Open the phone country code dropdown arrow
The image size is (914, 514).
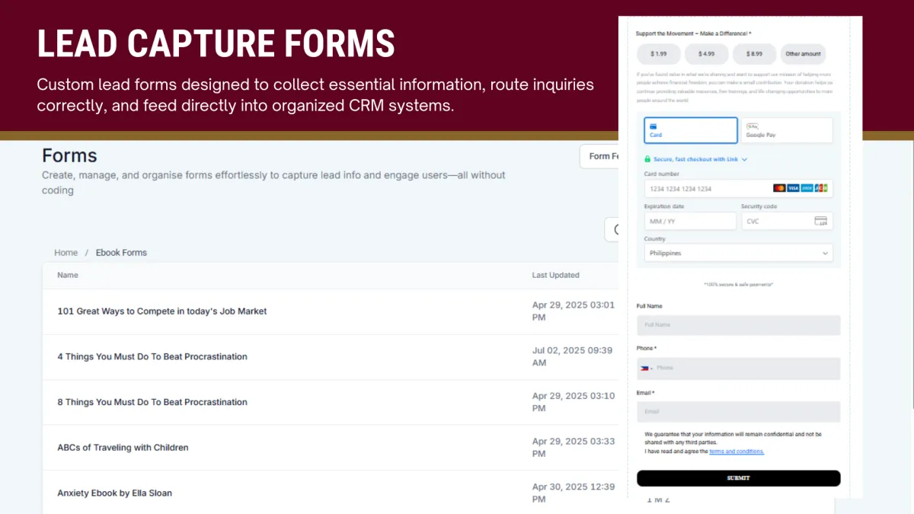(652, 369)
